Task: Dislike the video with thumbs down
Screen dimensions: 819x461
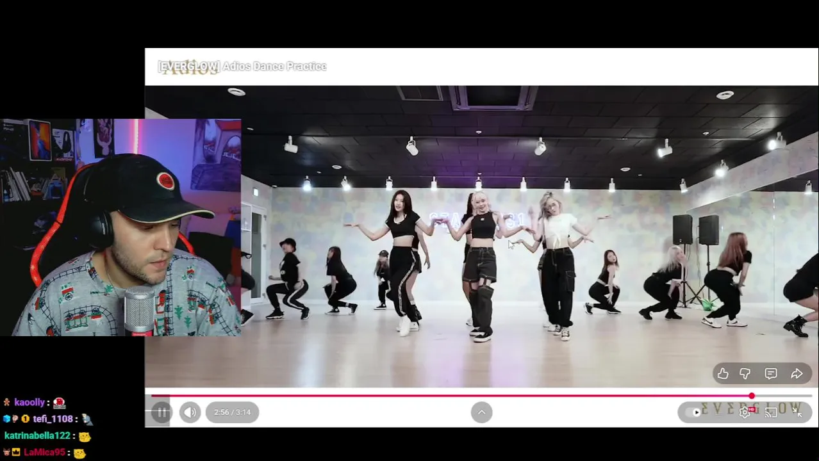Action: [x=745, y=373]
